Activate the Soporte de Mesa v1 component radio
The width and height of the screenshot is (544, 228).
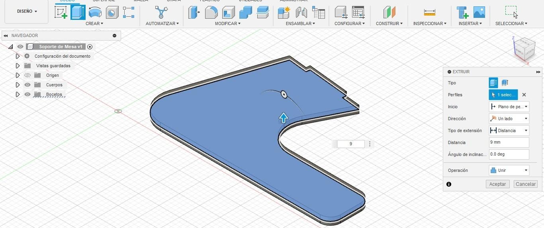pos(90,47)
